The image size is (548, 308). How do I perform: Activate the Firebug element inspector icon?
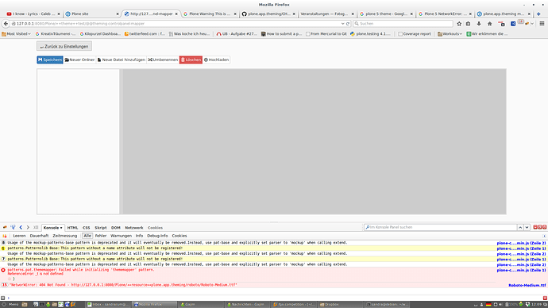[x=13, y=227]
